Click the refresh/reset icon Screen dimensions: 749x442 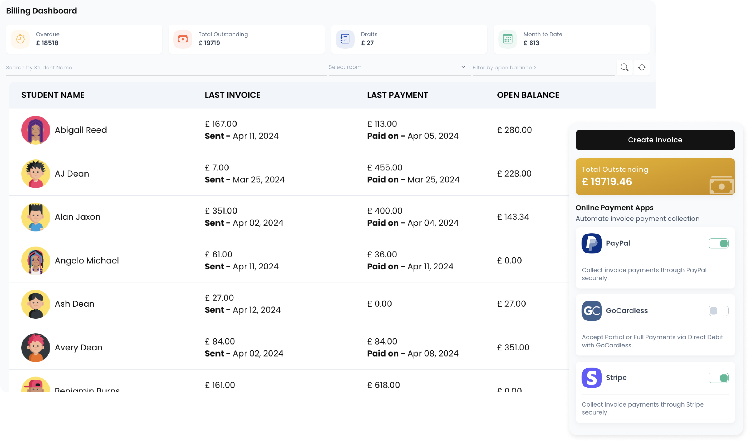(x=642, y=67)
